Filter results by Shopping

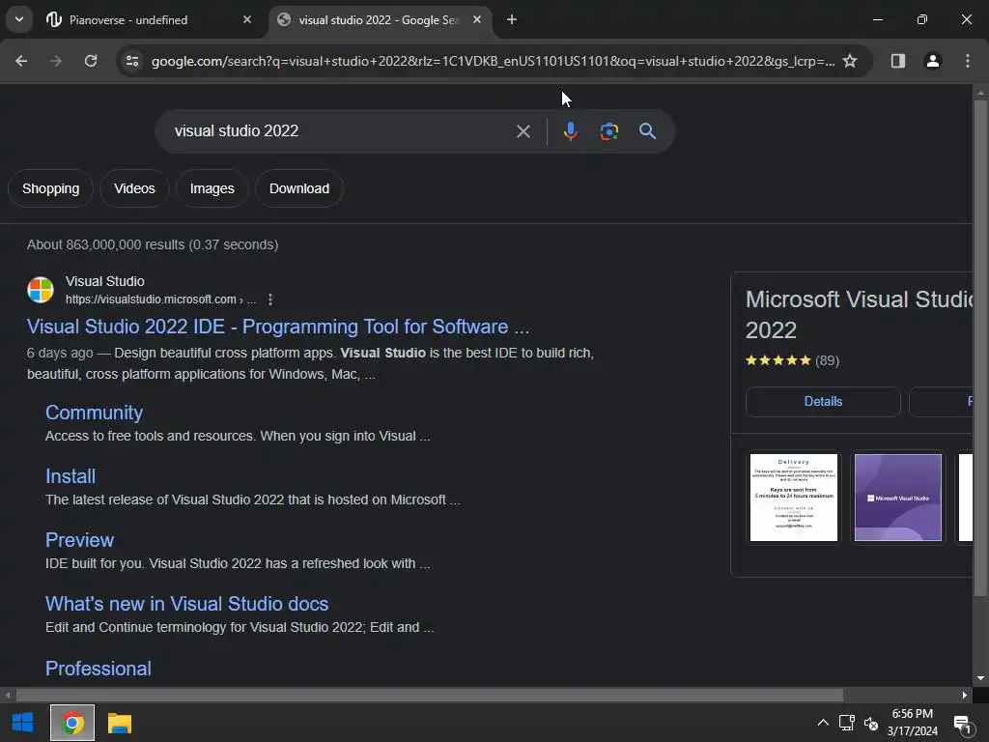(x=51, y=188)
